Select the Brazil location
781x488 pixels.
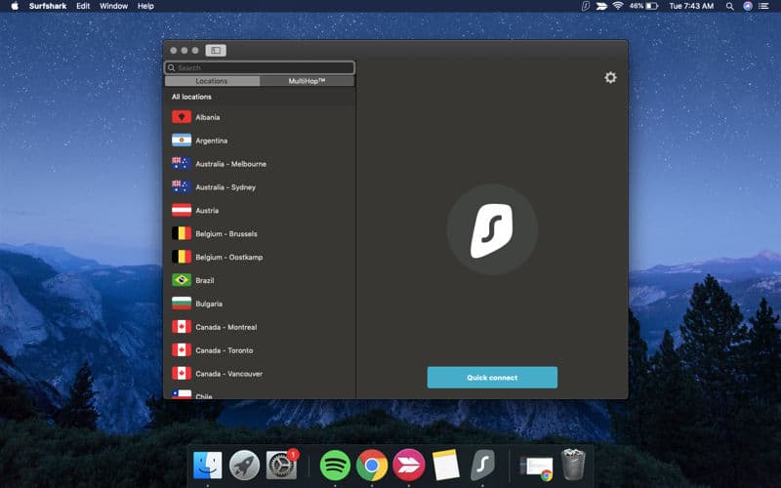[260, 280]
